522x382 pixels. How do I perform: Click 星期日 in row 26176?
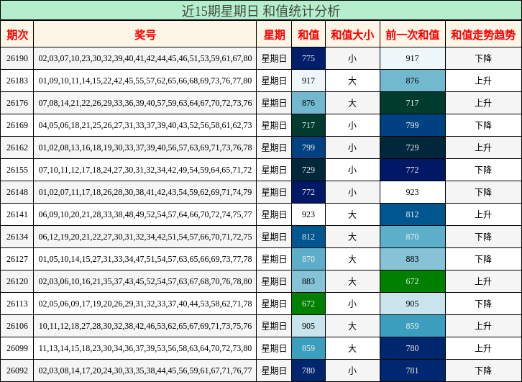pyautogui.click(x=274, y=104)
